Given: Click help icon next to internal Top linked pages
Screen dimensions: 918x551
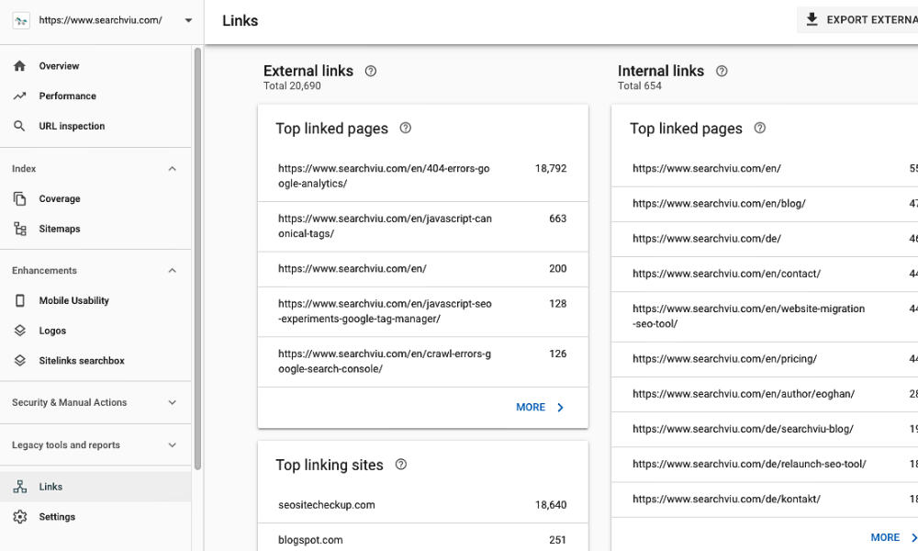Looking at the screenshot, I should (x=759, y=128).
